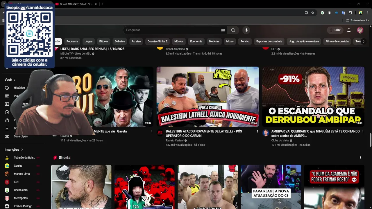Select the Podcasts chip

coord(72,41)
